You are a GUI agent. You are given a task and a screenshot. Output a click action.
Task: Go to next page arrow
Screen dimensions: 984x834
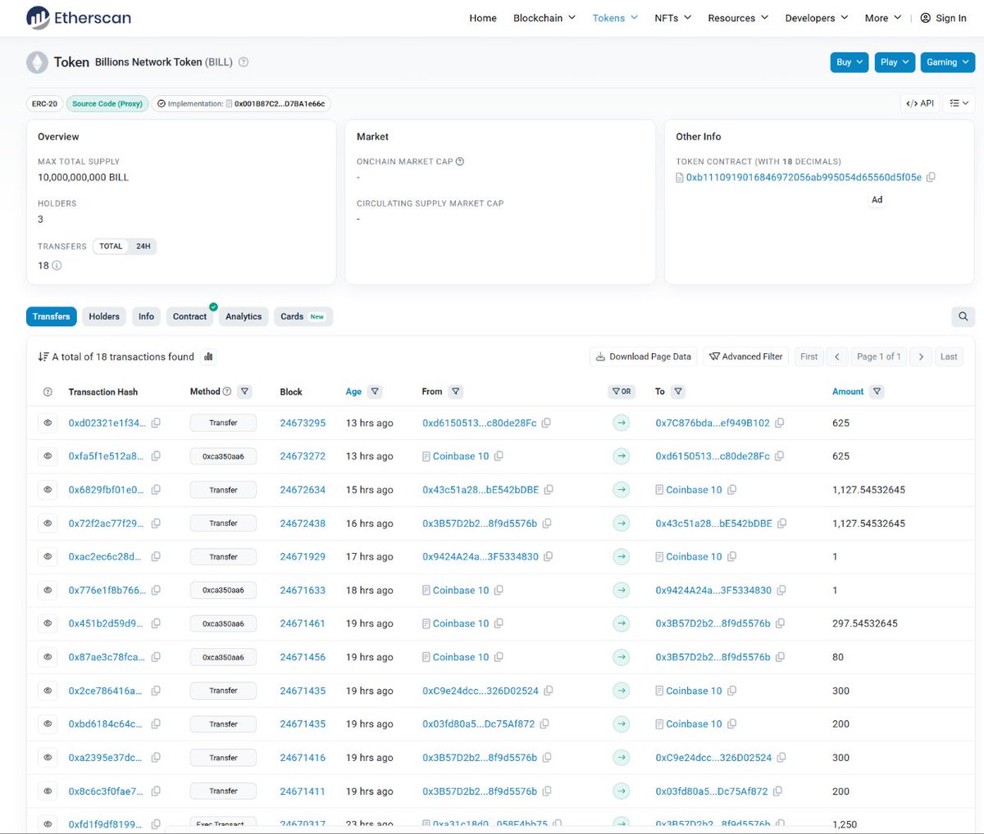(x=921, y=356)
